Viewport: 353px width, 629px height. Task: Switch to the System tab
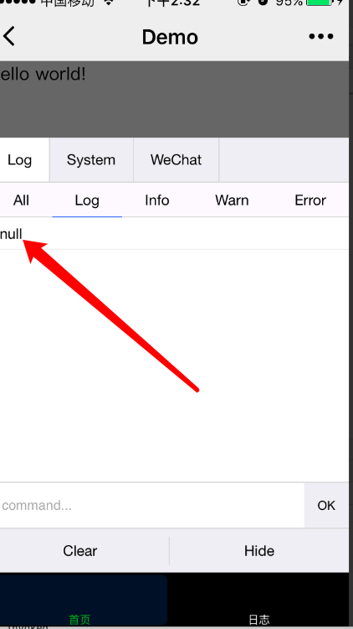pyautogui.click(x=91, y=160)
